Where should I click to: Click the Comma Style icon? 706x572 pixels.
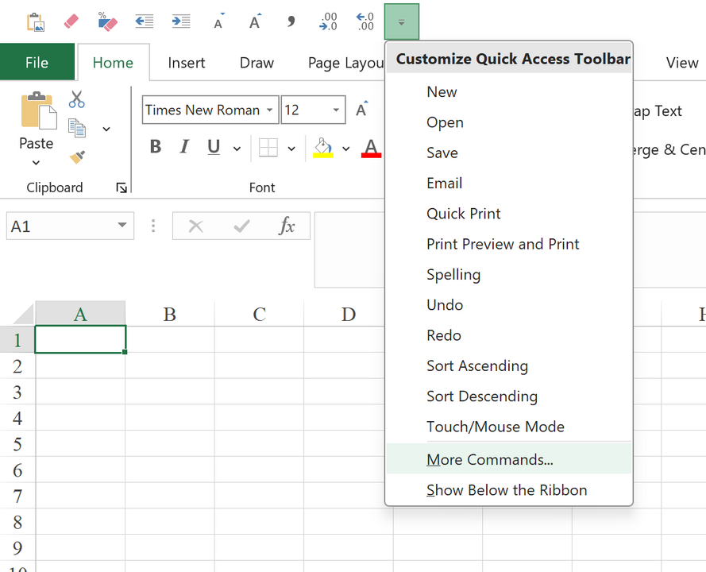(291, 21)
